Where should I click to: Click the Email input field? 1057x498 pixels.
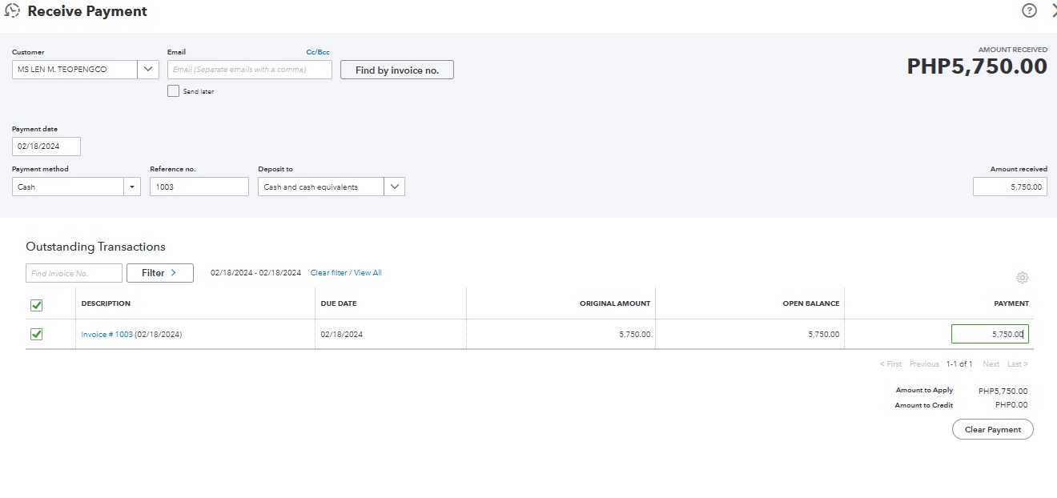point(250,70)
